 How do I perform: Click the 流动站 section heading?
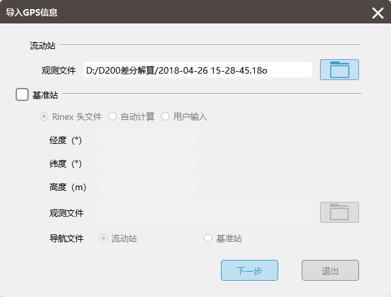[42, 46]
